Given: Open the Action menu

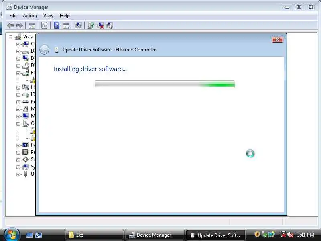Looking at the screenshot, I should coord(30,16).
